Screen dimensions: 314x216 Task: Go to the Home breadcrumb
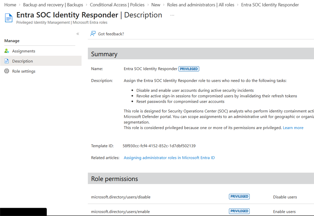(10, 5)
